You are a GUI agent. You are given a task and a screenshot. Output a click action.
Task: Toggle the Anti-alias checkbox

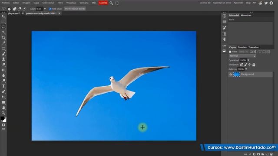click(50, 9)
